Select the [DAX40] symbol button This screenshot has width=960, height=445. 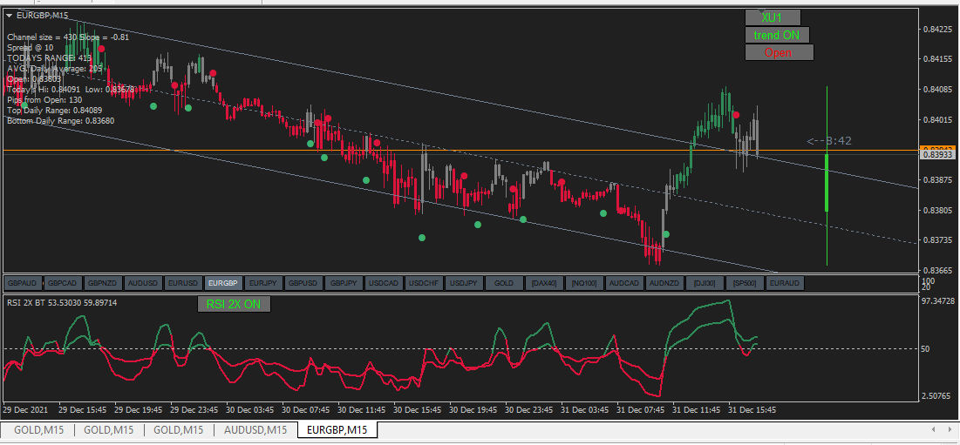pos(544,283)
